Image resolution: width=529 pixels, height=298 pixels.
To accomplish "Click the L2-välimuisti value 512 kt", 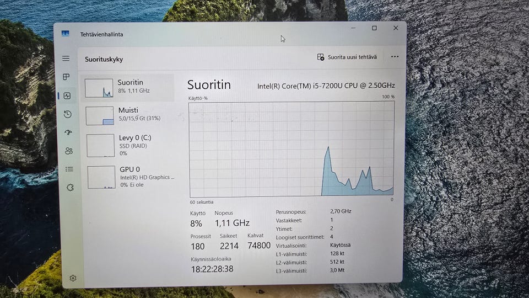I will pos(337,262).
